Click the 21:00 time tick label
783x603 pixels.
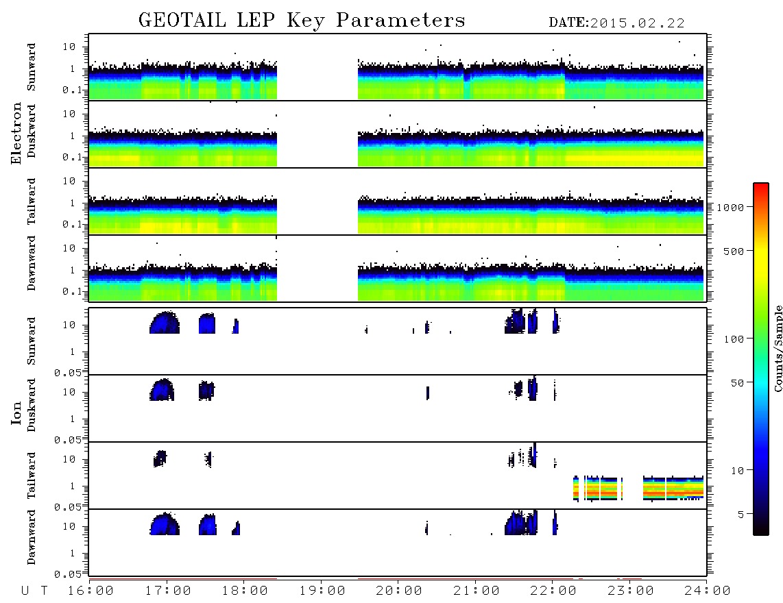tap(477, 591)
